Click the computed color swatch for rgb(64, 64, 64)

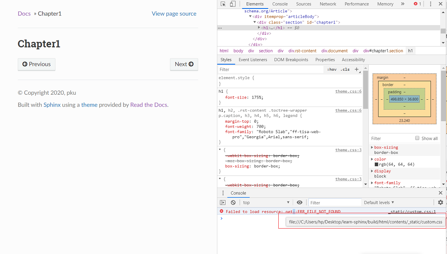click(x=376, y=164)
